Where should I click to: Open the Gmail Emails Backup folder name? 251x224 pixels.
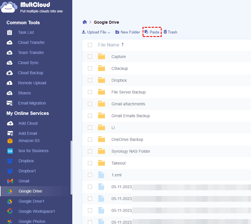click(x=131, y=116)
